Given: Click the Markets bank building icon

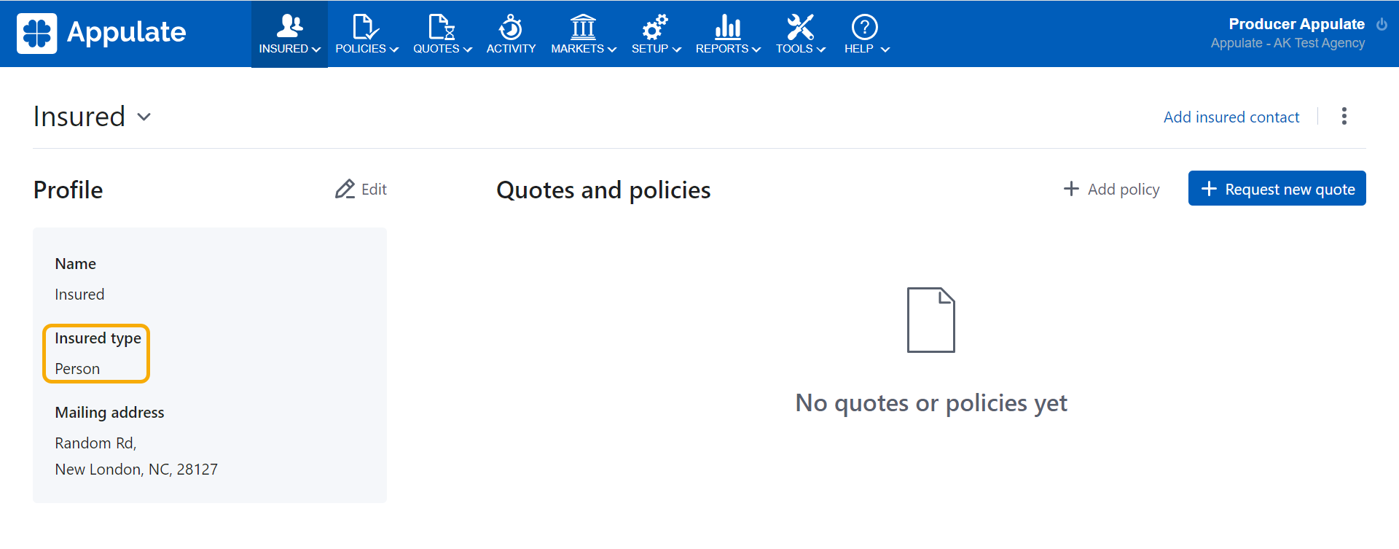Looking at the screenshot, I should pos(583,26).
